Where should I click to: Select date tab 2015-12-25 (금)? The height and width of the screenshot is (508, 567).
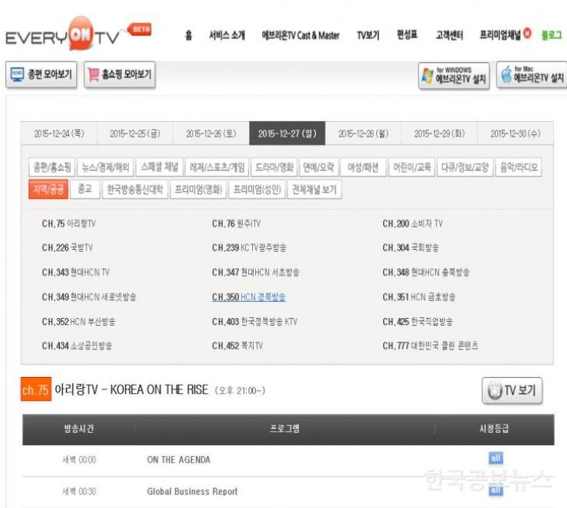coord(136,133)
